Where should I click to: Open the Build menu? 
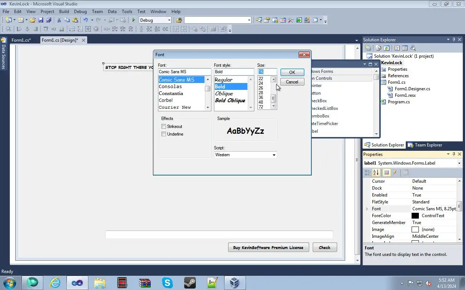tap(64, 12)
